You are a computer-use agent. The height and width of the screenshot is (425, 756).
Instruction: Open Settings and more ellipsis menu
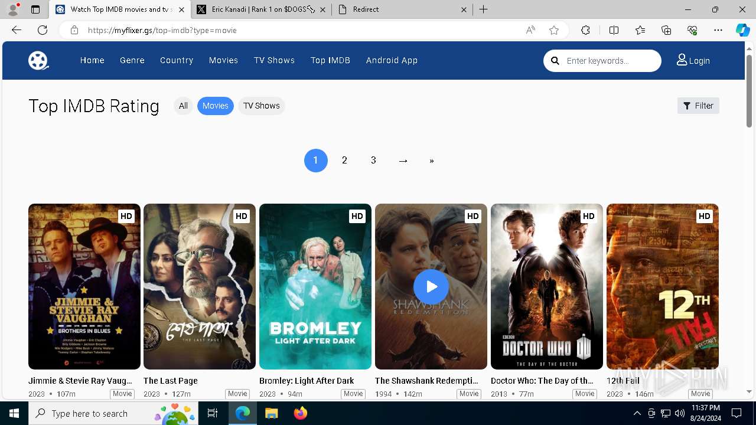pos(718,30)
